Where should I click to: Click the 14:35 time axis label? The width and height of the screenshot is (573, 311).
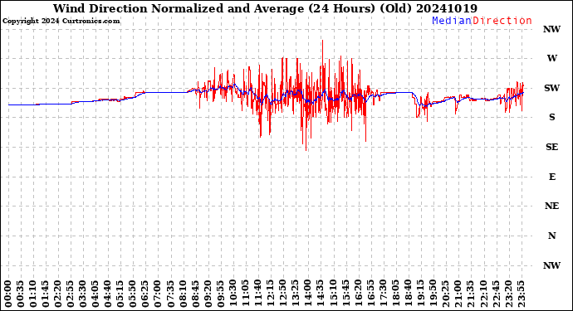[320, 294]
